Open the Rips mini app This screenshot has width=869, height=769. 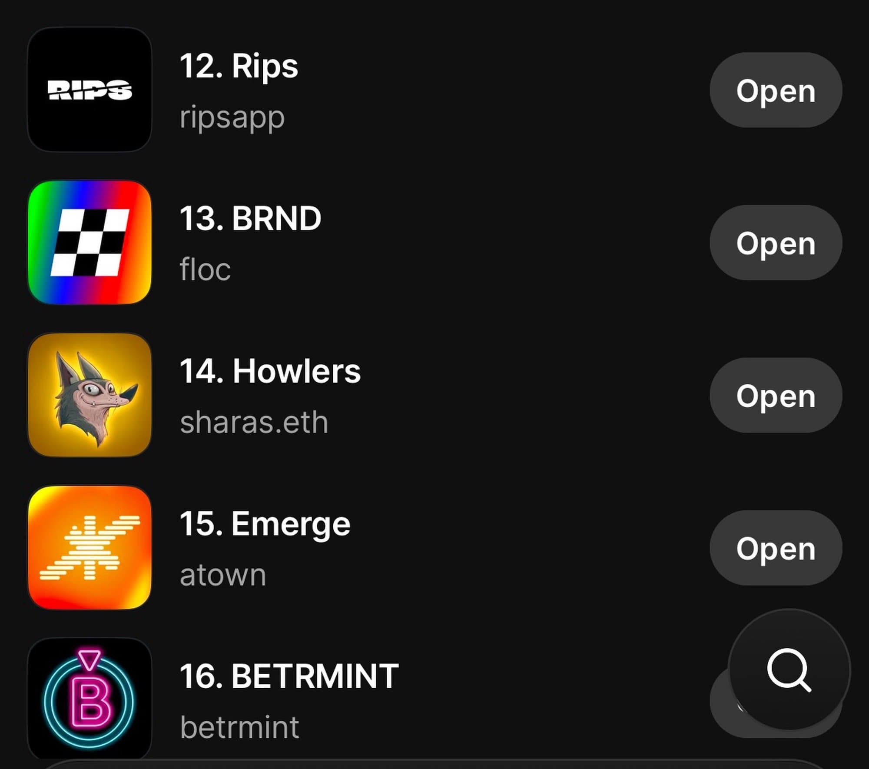tap(776, 90)
